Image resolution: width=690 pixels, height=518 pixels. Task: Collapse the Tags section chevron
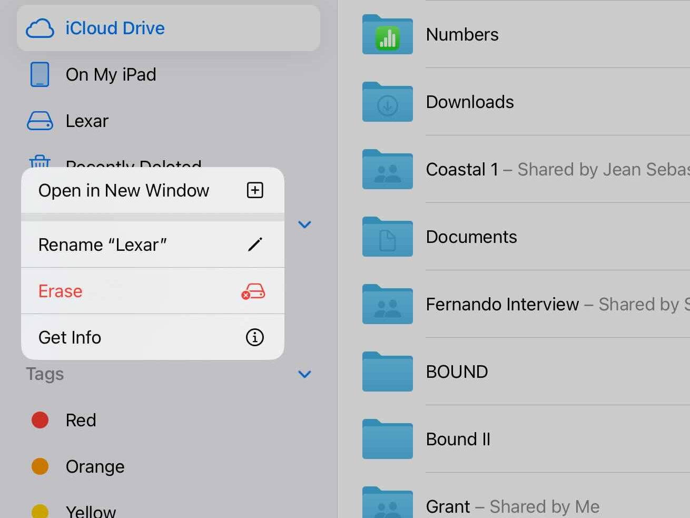(304, 374)
